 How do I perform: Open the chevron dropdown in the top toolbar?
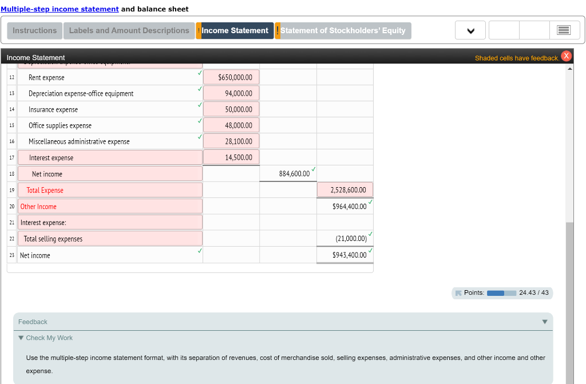point(470,30)
